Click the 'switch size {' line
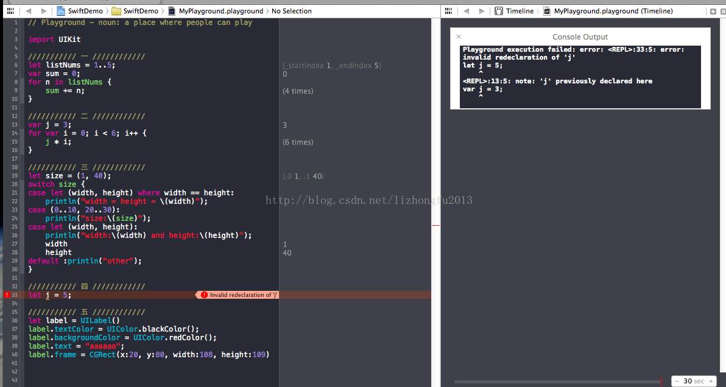726x387 pixels. point(57,184)
